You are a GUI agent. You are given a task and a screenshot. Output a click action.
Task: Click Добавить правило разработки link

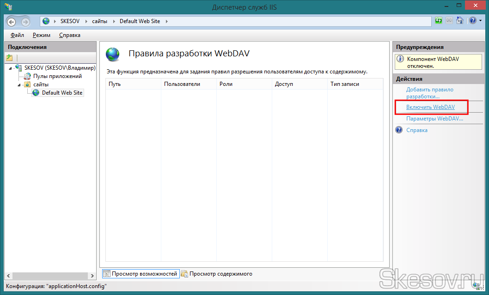pos(429,93)
